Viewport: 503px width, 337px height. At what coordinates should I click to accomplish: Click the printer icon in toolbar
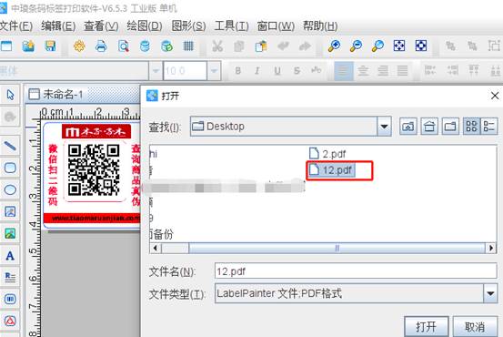(x=101, y=46)
